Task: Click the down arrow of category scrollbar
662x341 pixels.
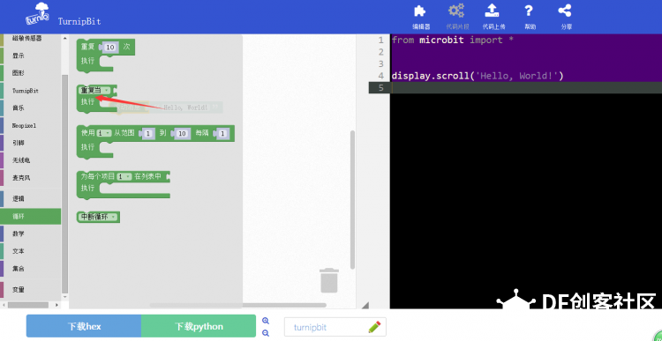Action: 64,297
